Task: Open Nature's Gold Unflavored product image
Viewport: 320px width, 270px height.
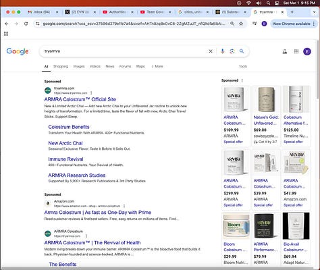Action: click(266, 100)
